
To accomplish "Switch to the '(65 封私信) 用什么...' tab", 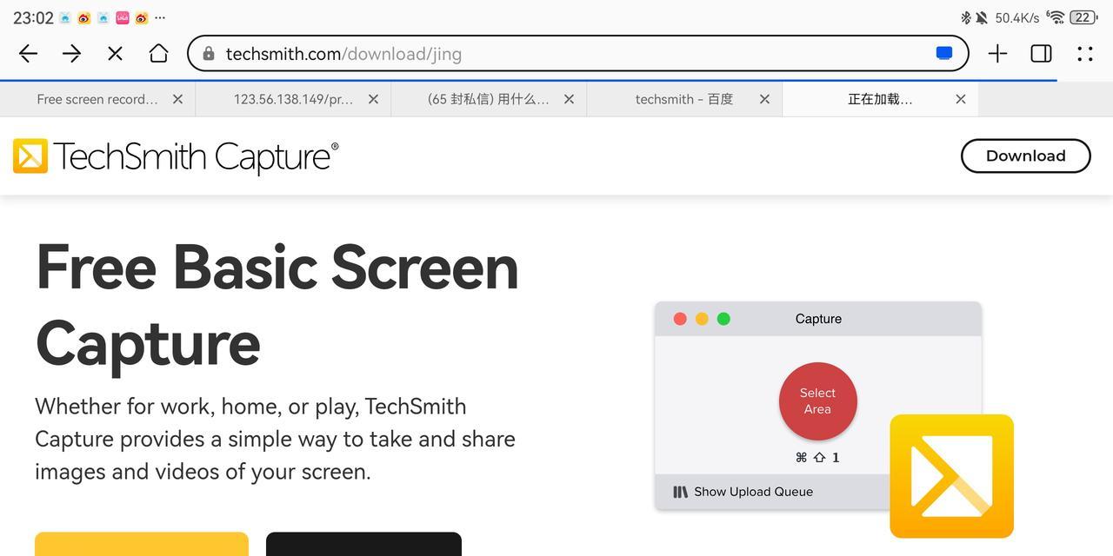I will tap(489, 99).
